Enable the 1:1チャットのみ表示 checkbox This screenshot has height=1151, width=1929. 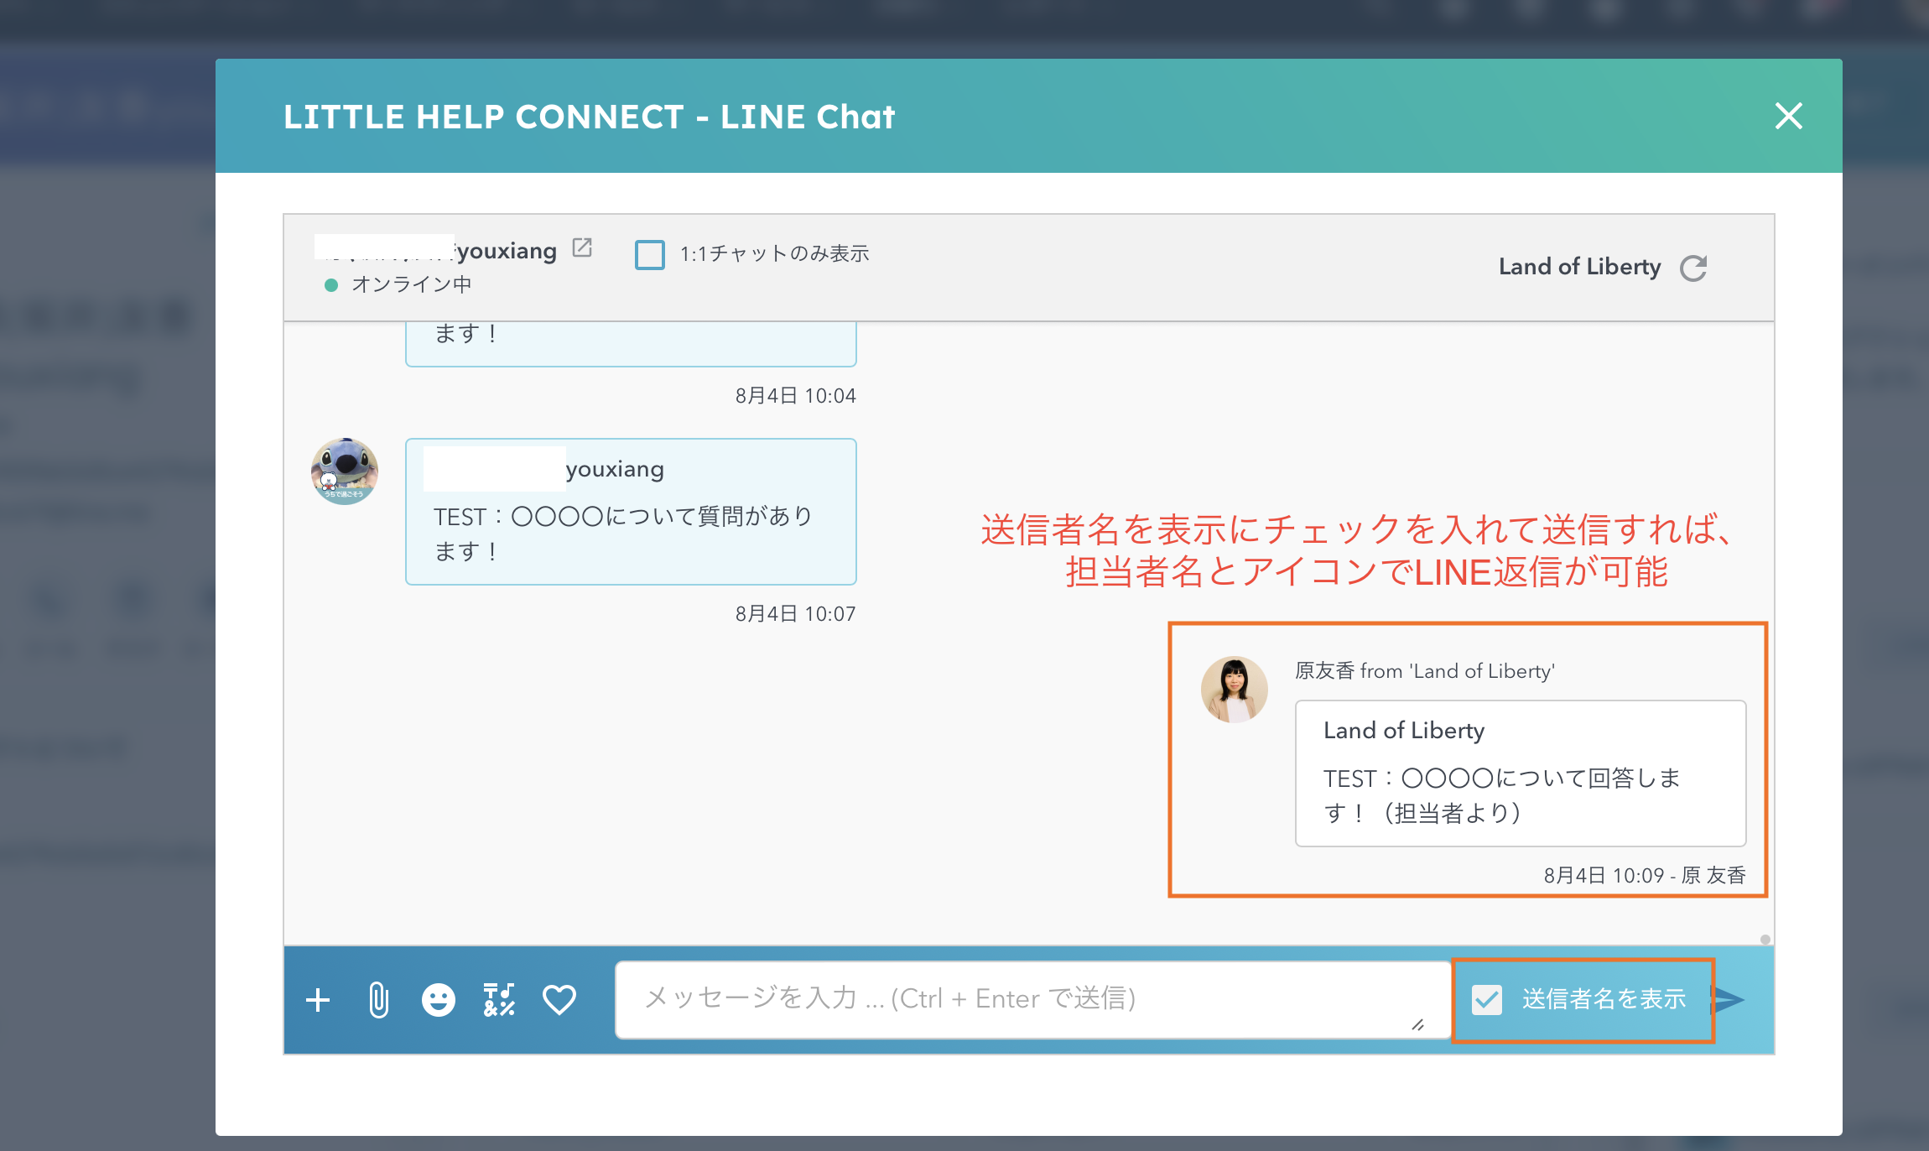(x=650, y=254)
